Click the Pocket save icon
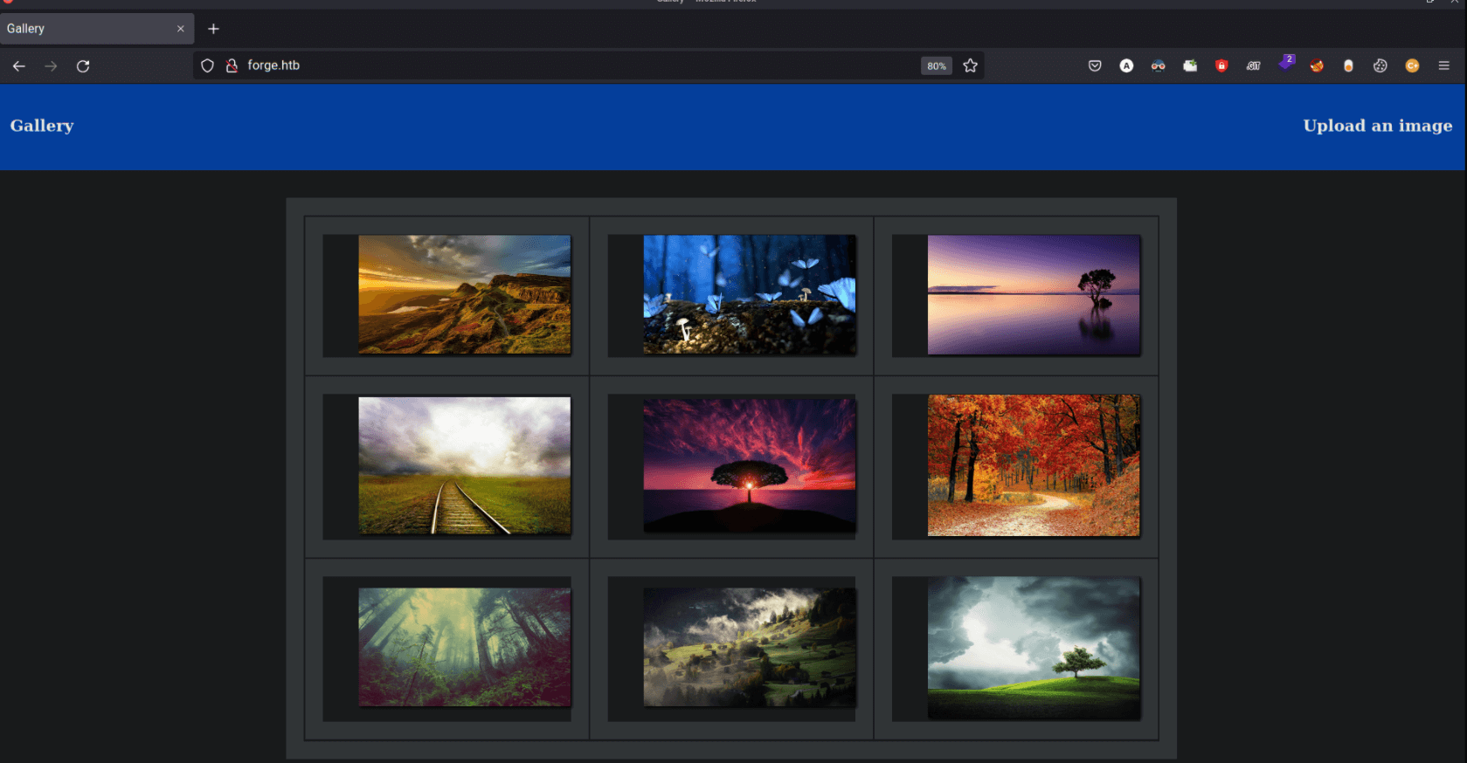The image size is (1467, 763). pyautogui.click(x=1095, y=65)
